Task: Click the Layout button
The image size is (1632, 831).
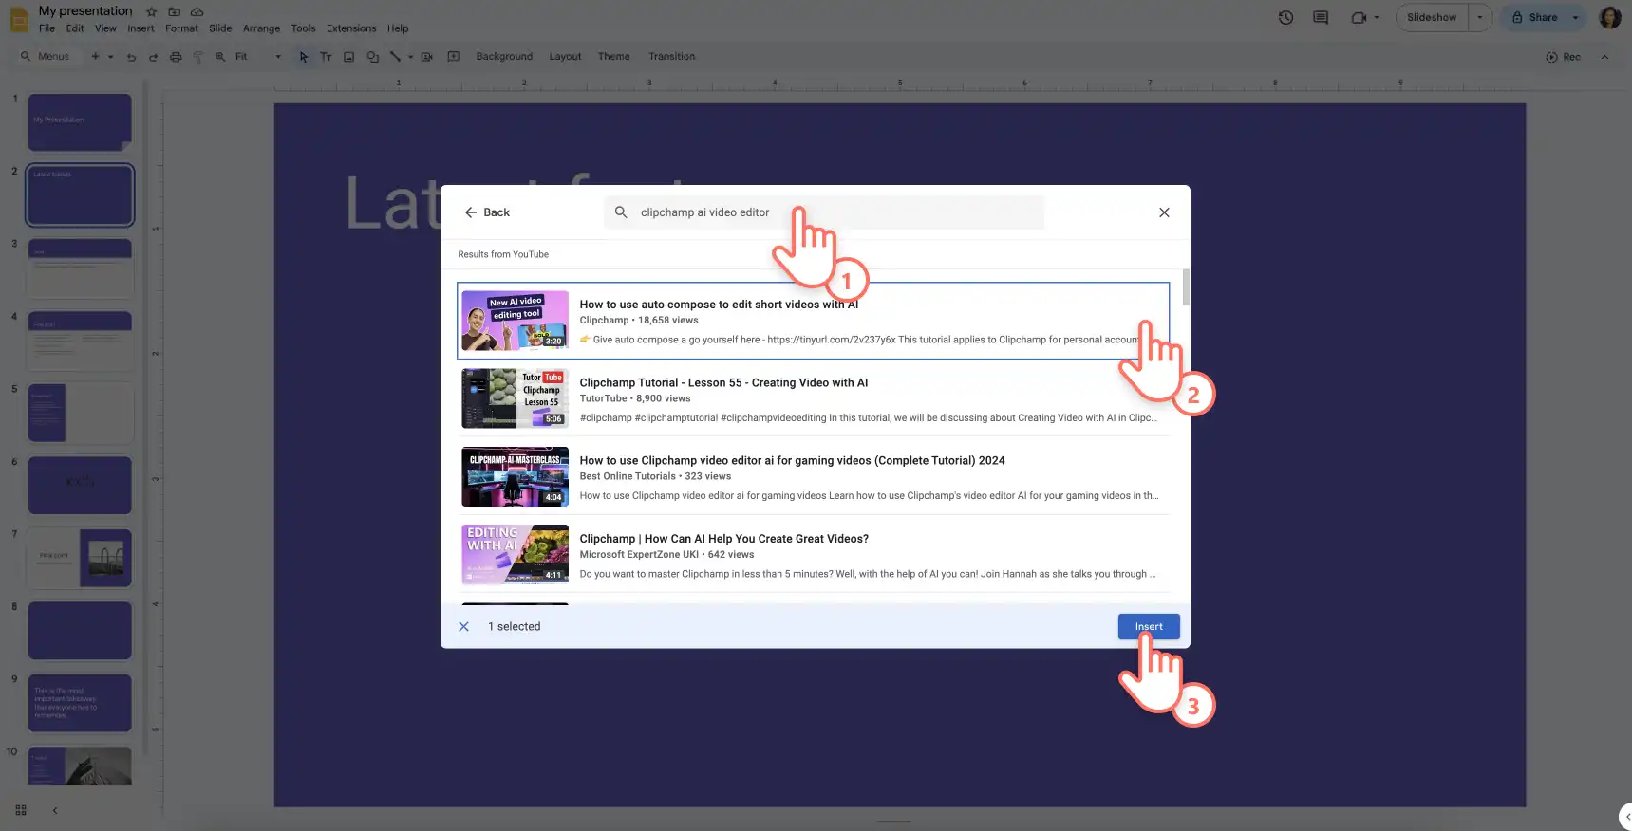Action: [x=565, y=57]
